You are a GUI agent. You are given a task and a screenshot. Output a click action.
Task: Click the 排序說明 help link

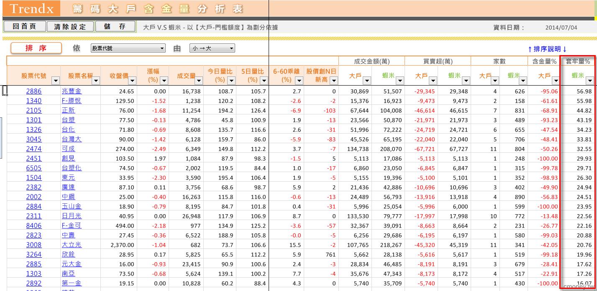click(x=547, y=49)
